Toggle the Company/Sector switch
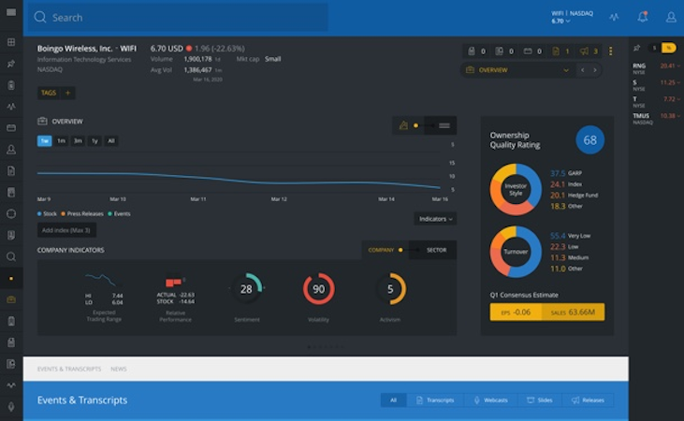The height and width of the screenshot is (421, 684). click(x=409, y=250)
